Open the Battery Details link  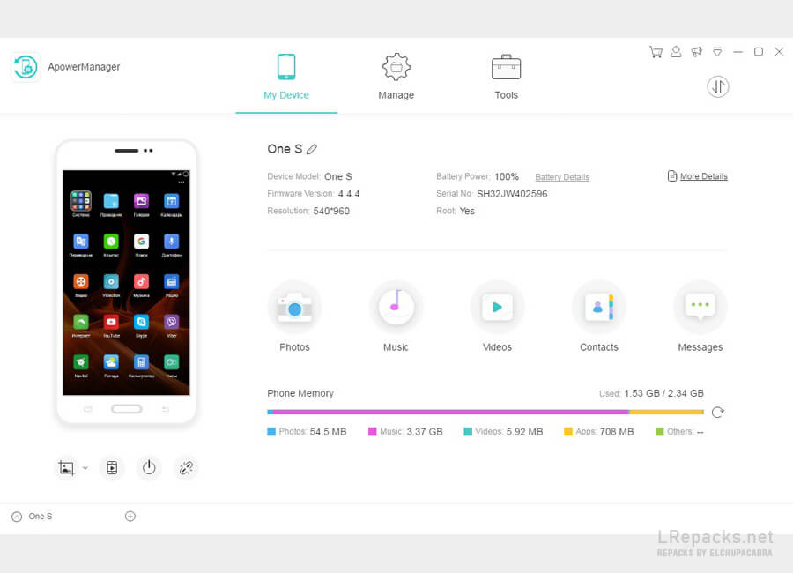(x=562, y=176)
